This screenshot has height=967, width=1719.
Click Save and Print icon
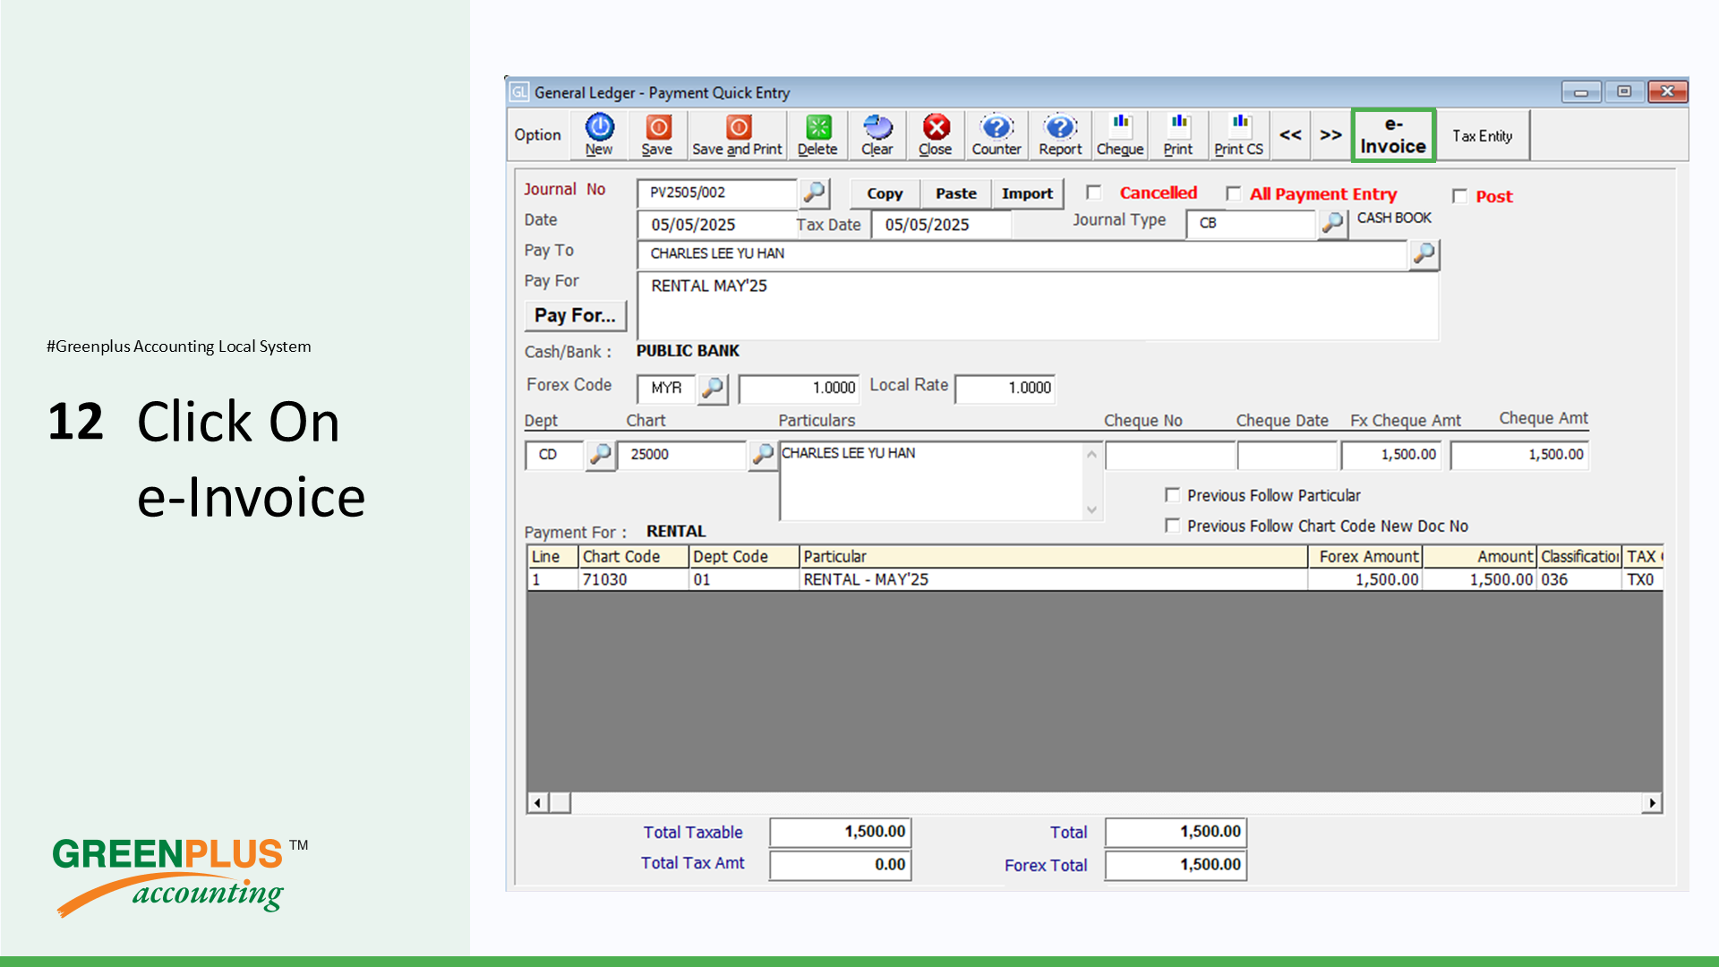737,135
